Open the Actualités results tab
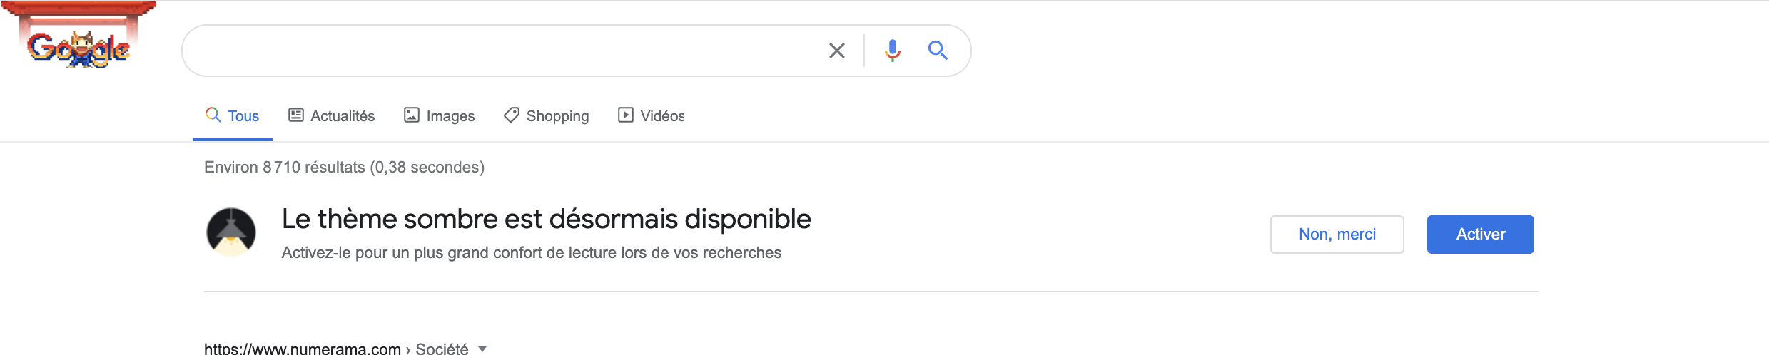 pyautogui.click(x=332, y=115)
